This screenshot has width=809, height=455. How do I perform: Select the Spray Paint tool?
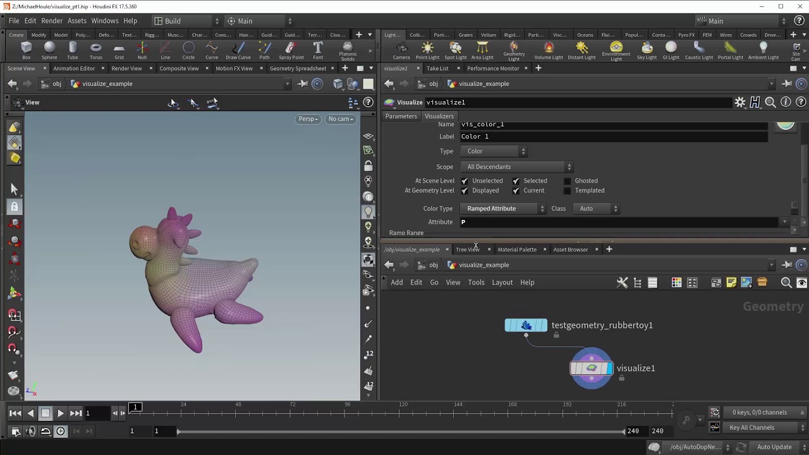click(291, 50)
